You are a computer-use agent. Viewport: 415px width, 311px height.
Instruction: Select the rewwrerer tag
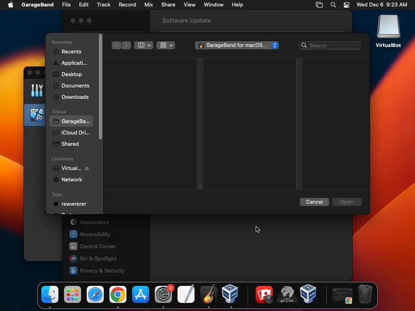[x=71, y=204]
